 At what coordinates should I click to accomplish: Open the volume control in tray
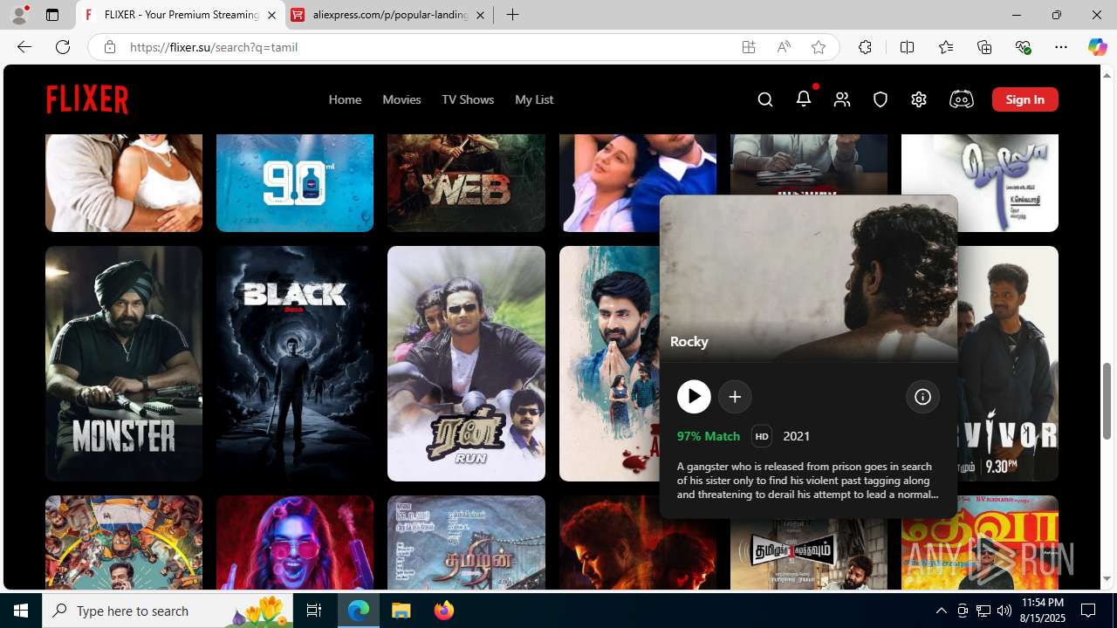tap(1004, 611)
